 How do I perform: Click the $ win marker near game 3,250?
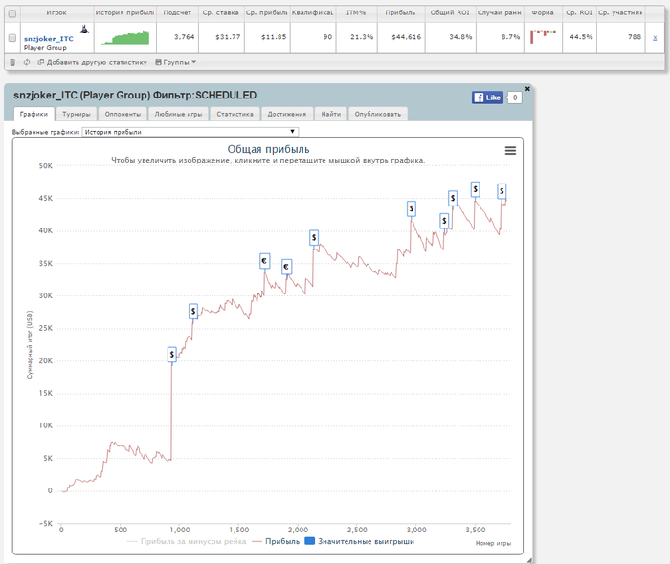(444, 221)
